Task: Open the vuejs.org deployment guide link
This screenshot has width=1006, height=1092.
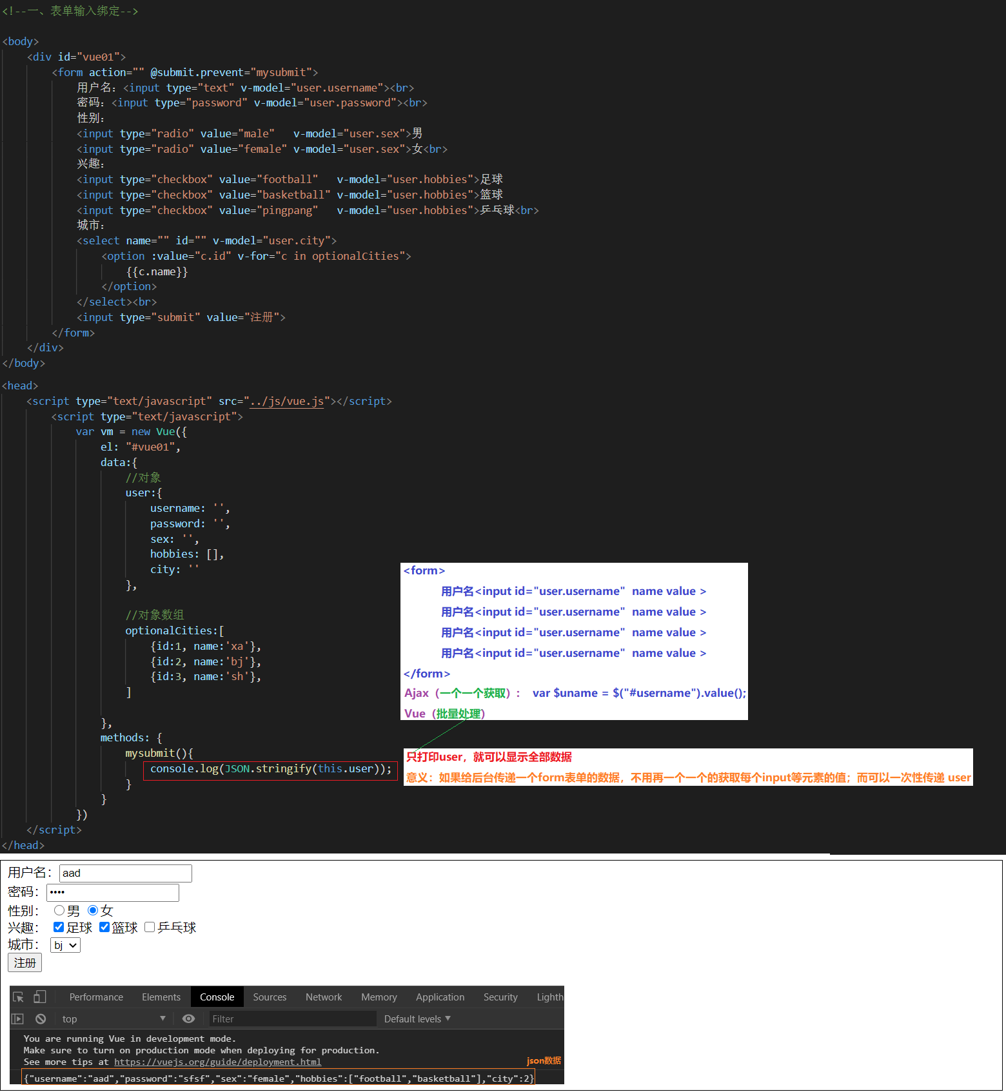Action: [217, 1062]
